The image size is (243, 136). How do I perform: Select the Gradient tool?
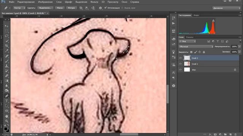tap(6, 80)
